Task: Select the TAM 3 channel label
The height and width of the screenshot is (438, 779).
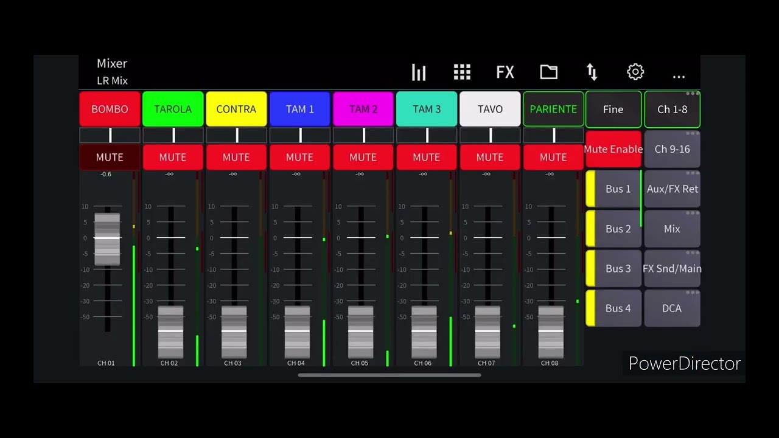Action: pyautogui.click(x=427, y=109)
